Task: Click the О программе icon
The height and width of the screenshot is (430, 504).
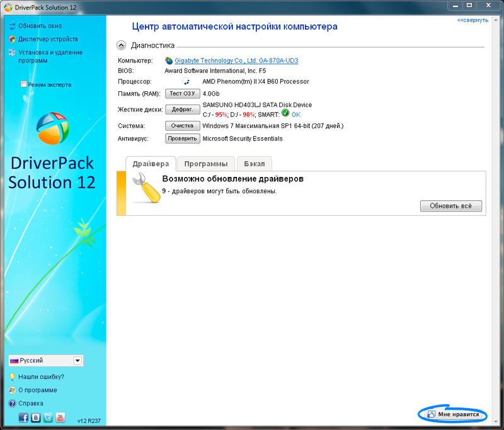Action: pyautogui.click(x=12, y=390)
